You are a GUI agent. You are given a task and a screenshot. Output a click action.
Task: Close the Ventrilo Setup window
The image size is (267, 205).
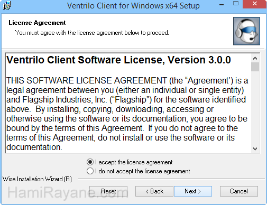pyautogui.click(x=254, y=4)
